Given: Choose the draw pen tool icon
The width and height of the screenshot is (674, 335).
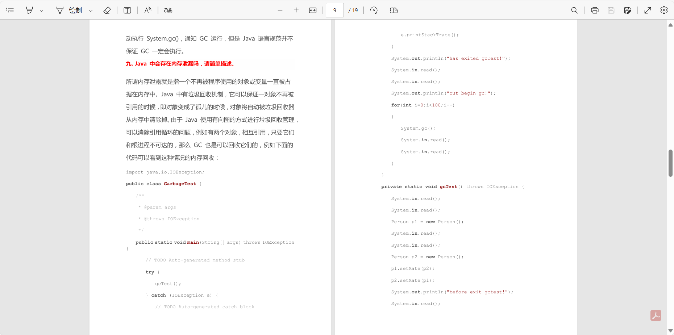Looking at the screenshot, I should point(60,10).
